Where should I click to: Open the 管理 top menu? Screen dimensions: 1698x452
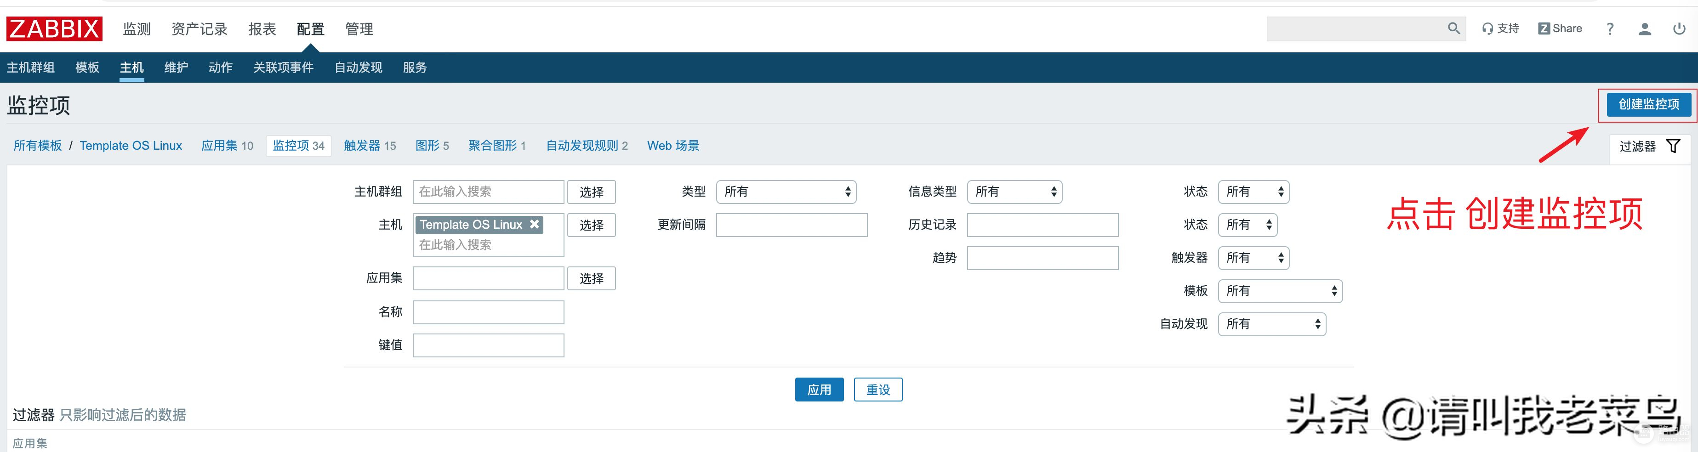coord(359,29)
